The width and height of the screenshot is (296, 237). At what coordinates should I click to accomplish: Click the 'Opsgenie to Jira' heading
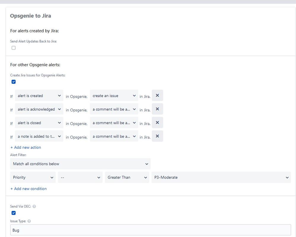[31, 16]
